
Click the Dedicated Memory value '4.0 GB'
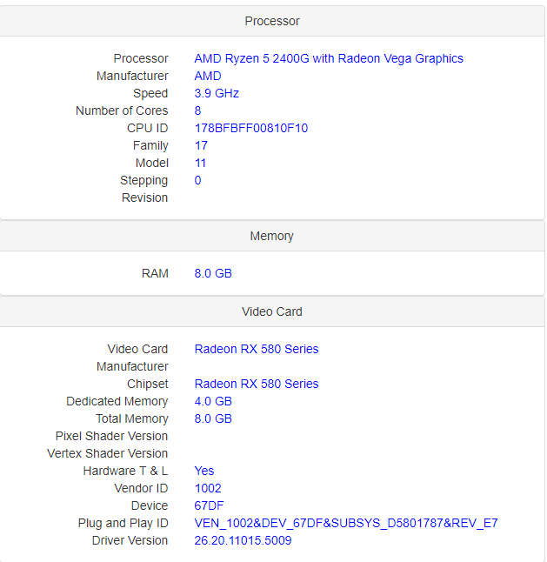[x=213, y=401]
